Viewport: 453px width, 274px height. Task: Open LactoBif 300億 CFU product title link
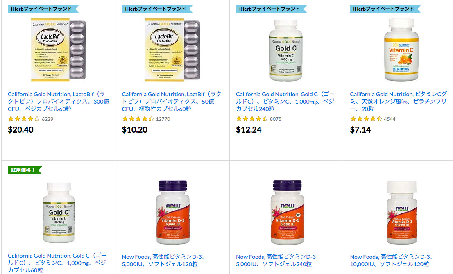tap(58, 102)
